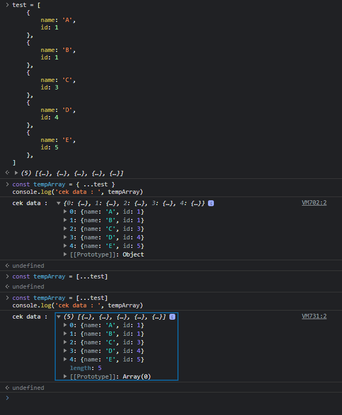Click the "name: 'E'," line in test definition
Viewport: 342px width, 415px height.
(x=58, y=140)
